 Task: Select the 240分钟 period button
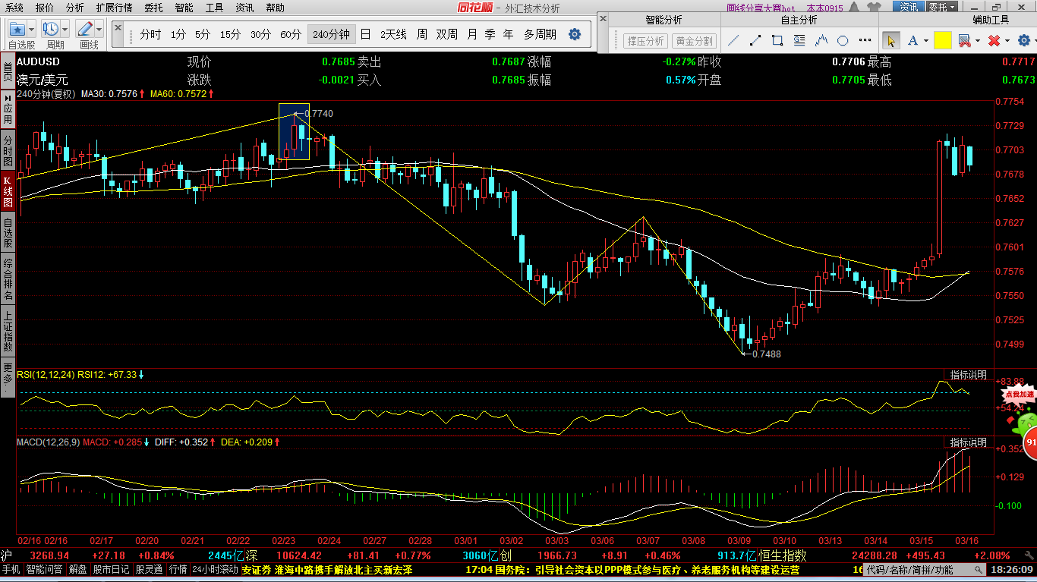(331, 34)
